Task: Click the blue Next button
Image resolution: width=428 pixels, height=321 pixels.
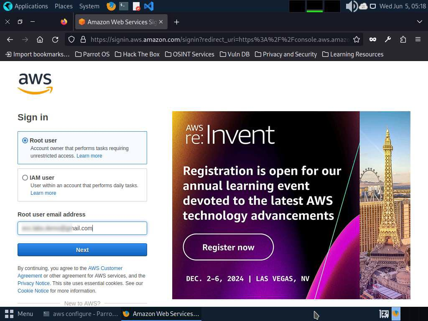Action: pyautogui.click(x=82, y=250)
